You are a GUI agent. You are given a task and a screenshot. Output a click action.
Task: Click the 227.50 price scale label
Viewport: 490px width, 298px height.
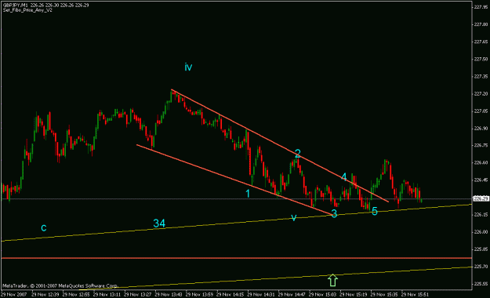pos(481,59)
